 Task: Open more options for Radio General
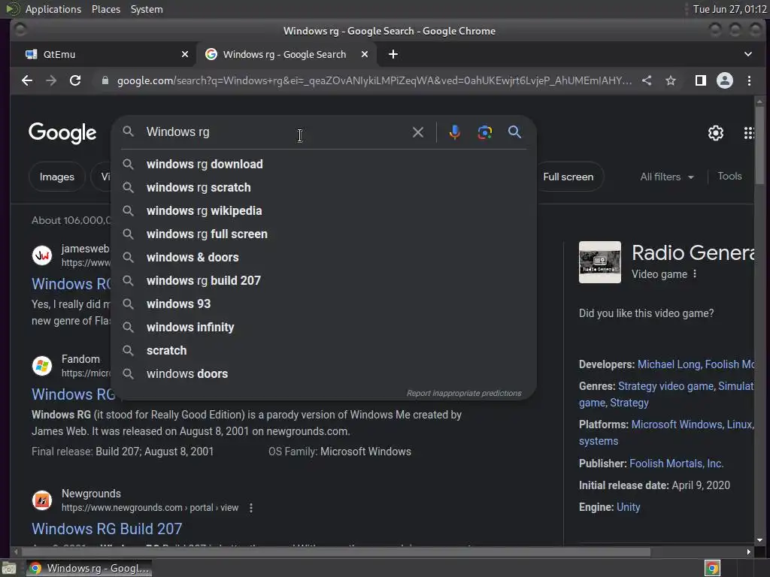coord(694,273)
